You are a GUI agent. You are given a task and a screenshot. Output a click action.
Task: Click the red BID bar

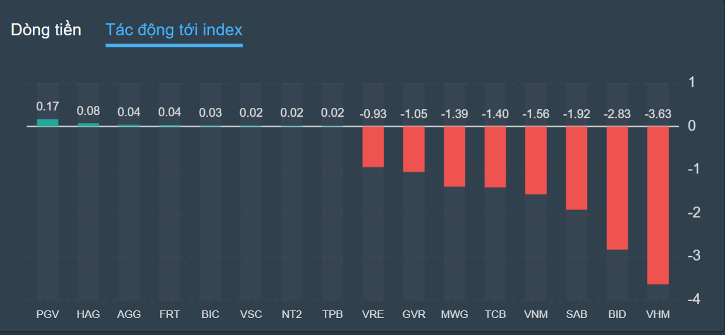coord(618,188)
